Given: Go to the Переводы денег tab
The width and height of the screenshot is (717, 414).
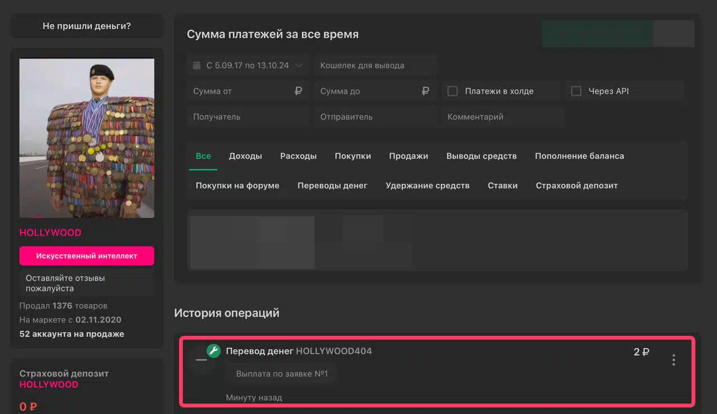Looking at the screenshot, I should click(332, 185).
